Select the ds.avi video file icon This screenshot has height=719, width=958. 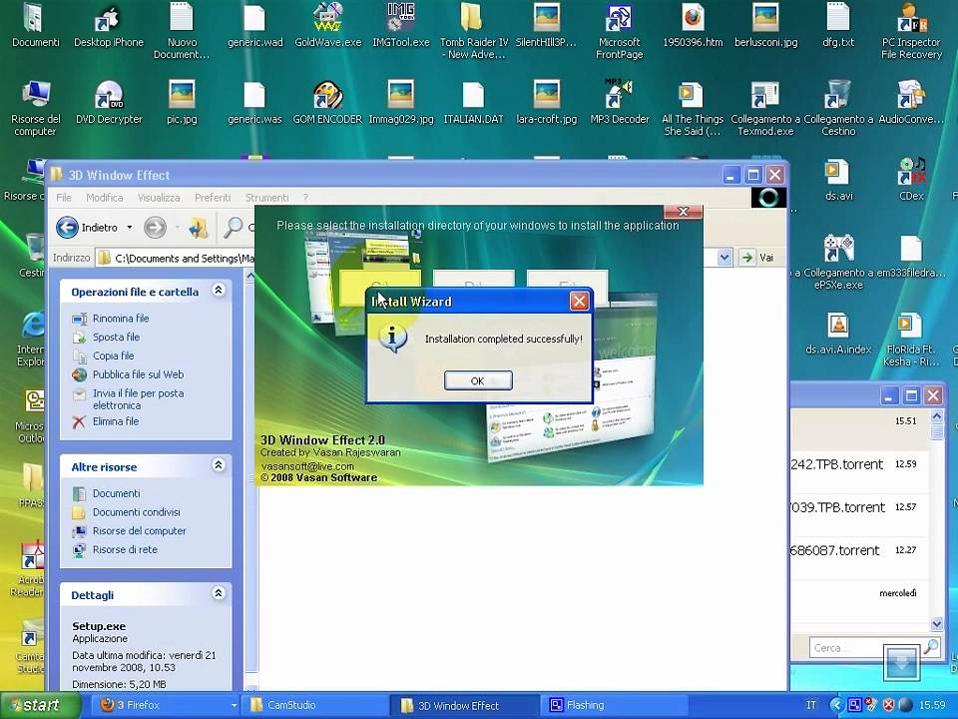point(838,180)
